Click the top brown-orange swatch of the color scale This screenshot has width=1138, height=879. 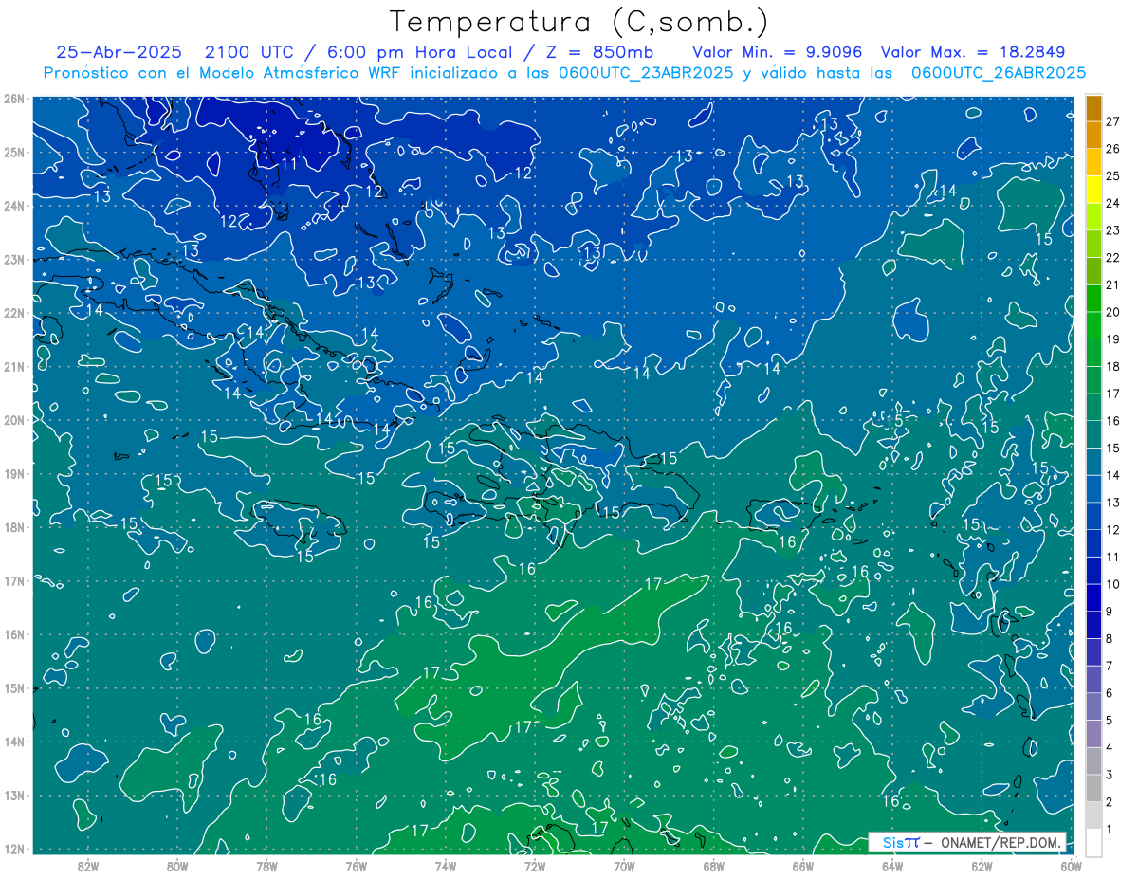coord(1093,108)
